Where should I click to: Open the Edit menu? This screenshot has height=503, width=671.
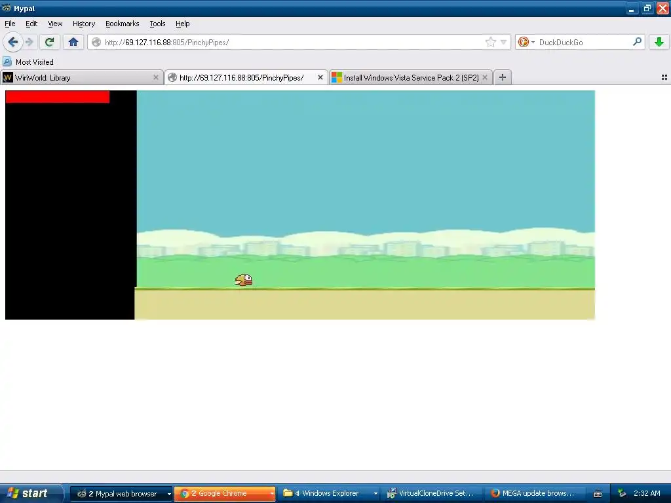pos(31,24)
